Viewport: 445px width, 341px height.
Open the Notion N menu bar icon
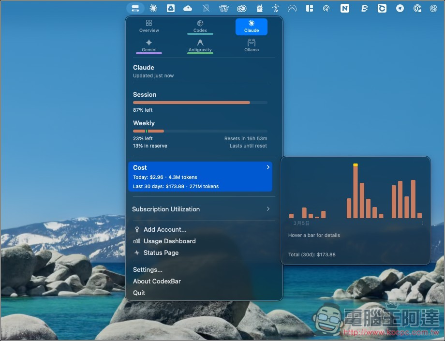[344, 8]
